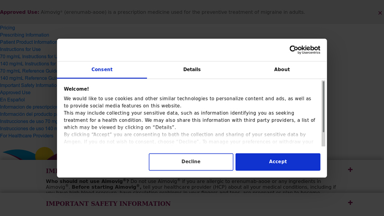Open 70 mg/mL Reference Guide link
The height and width of the screenshot is (216, 384).
28,71
